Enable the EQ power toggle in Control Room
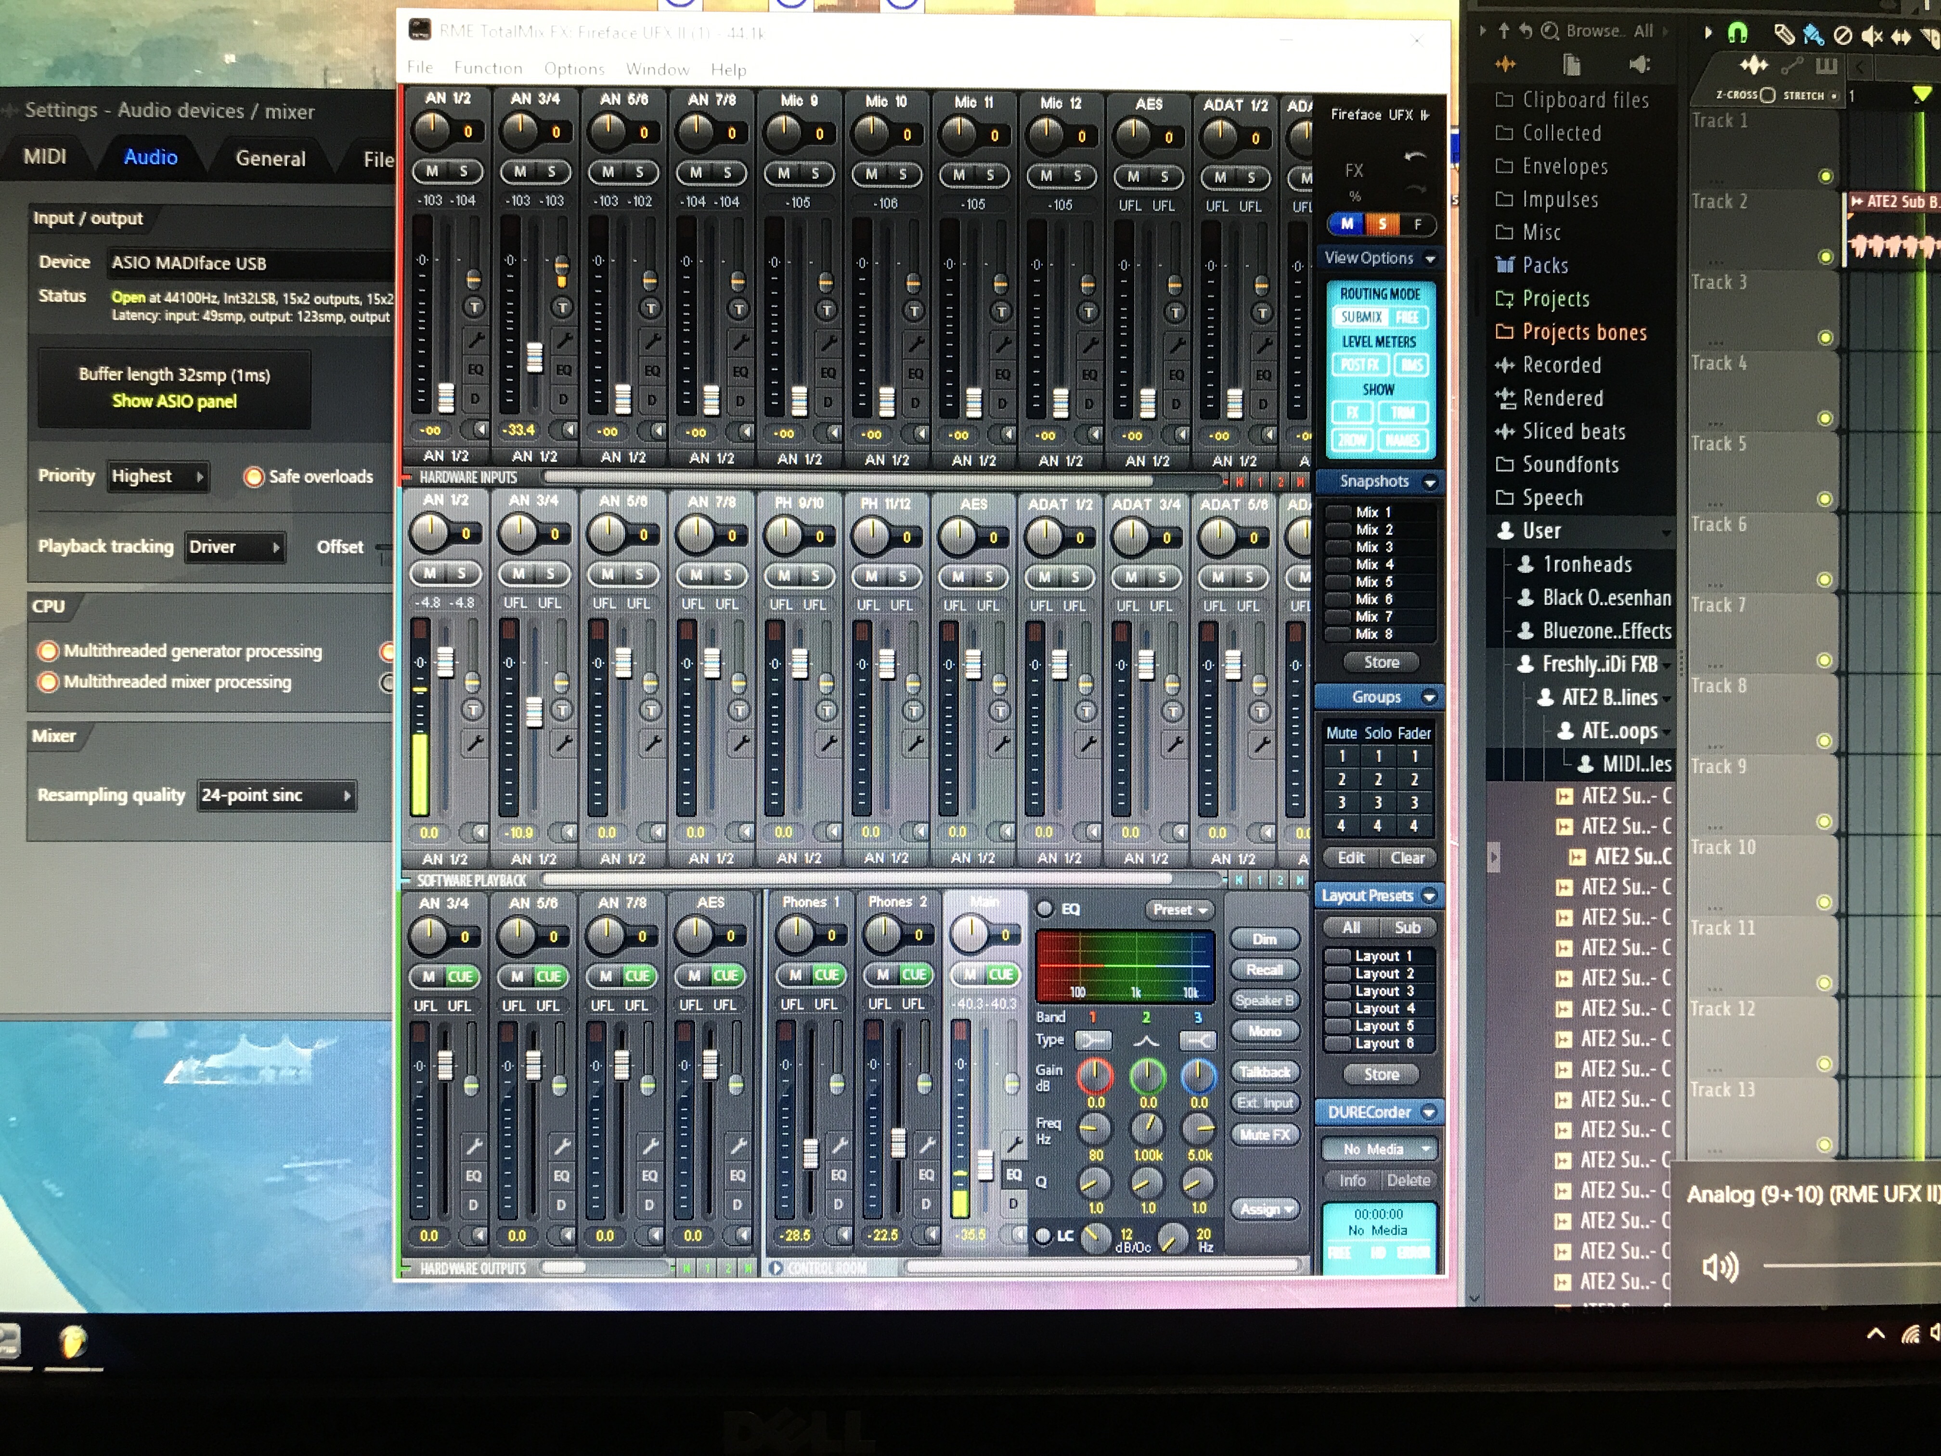The width and height of the screenshot is (1941, 1456). point(1044,909)
